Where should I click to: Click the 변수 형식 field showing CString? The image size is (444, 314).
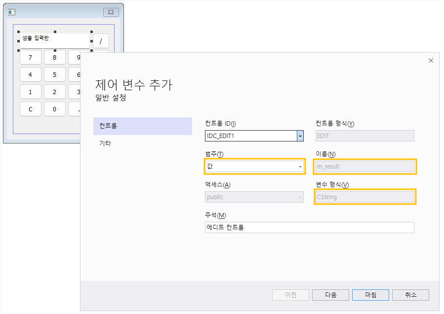tap(364, 197)
